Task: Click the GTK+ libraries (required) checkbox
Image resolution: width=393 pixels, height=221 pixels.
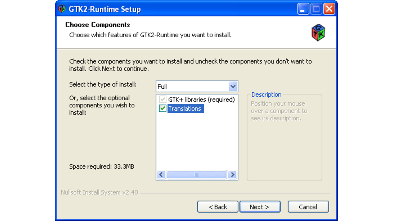Action: click(162, 100)
